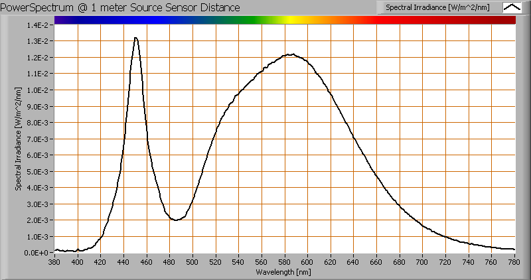The image size is (531, 280).
Task: Click the 1.0E-2 tick label on the y-axis
Action: 37,90
